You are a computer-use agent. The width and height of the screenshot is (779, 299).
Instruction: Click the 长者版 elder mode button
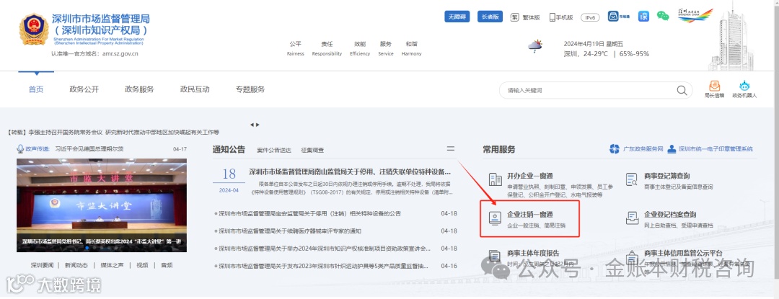(x=490, y=17)
